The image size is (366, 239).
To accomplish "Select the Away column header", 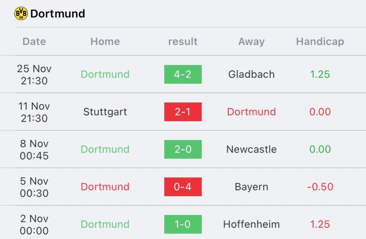I will 251,42.
